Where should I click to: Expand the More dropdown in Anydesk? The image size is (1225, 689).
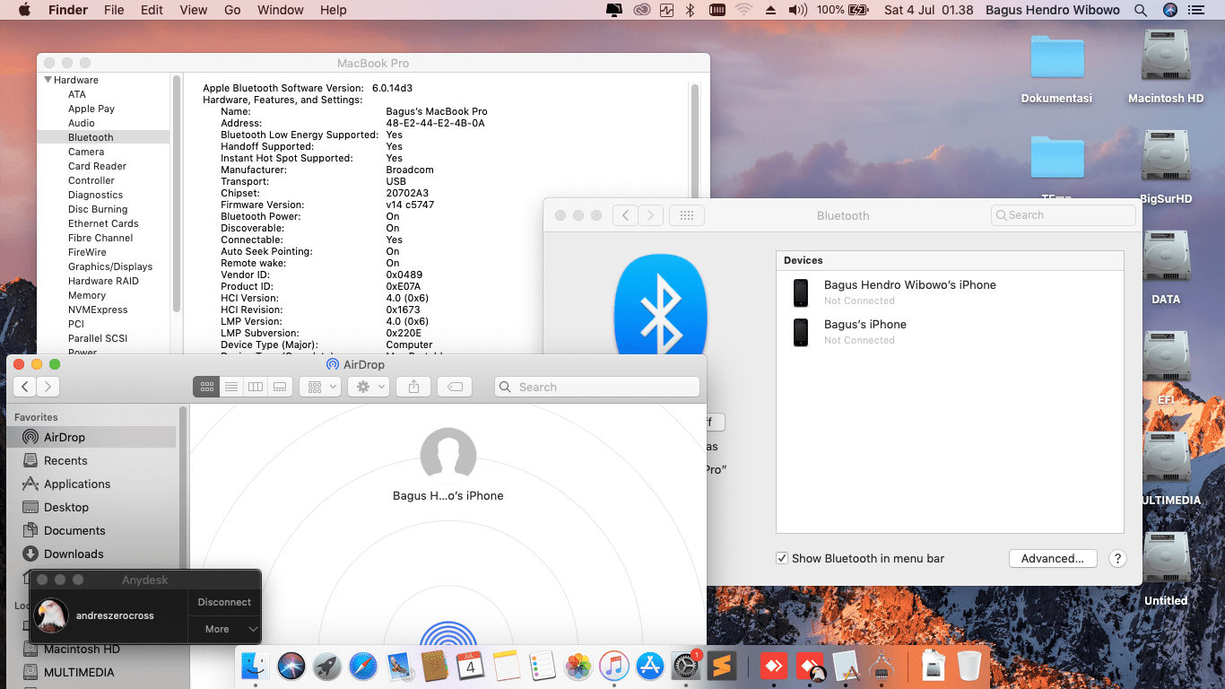click(x=224, y=629)
